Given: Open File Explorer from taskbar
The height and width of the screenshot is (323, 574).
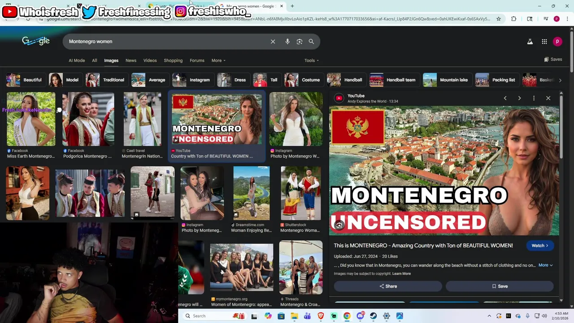Looking at the screenshot, I should coord(294,316).
